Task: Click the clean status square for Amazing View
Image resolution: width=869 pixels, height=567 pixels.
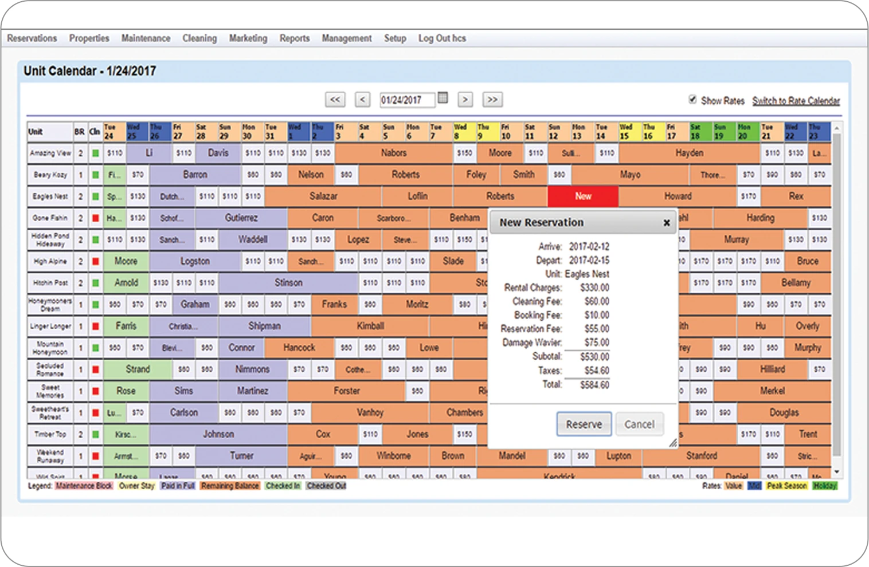Action: click(x=95, y=153)
